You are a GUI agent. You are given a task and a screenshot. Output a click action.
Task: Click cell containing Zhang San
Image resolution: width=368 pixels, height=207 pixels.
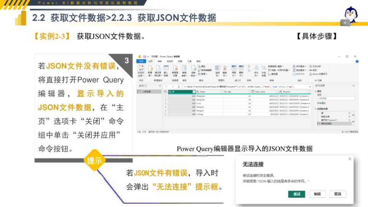[x=210, y=96]
